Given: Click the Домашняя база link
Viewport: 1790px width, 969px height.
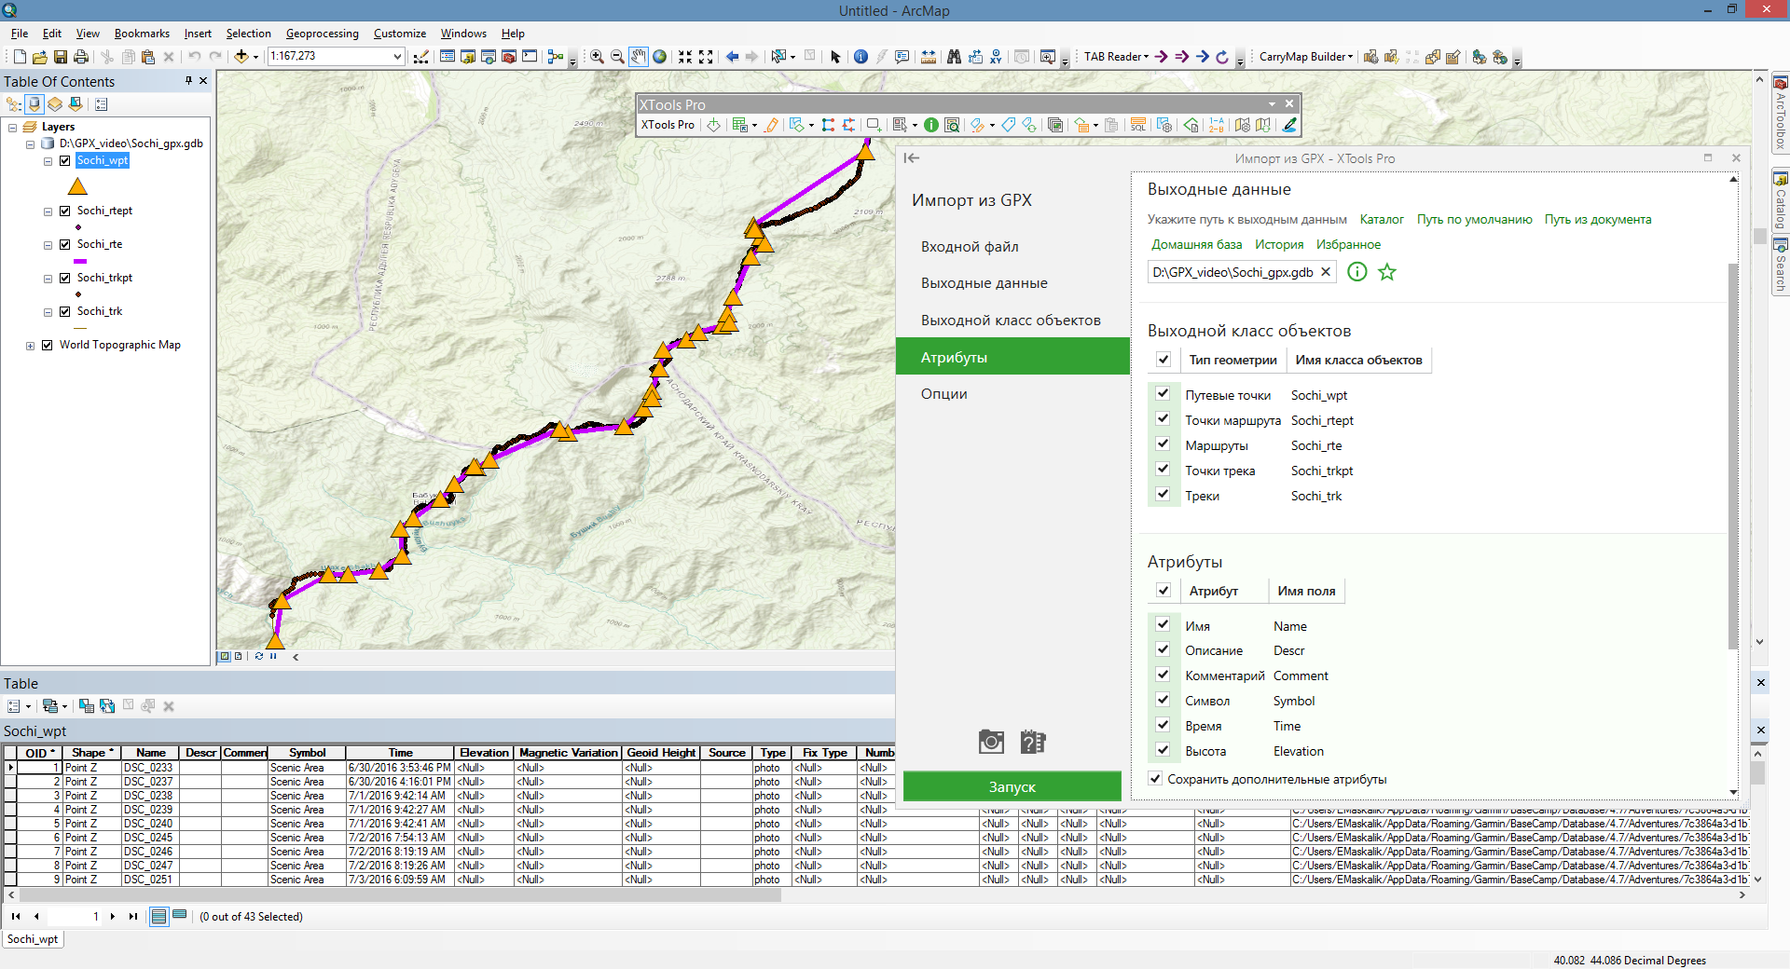Looking at the screenshot, I should click(1196, 245).
